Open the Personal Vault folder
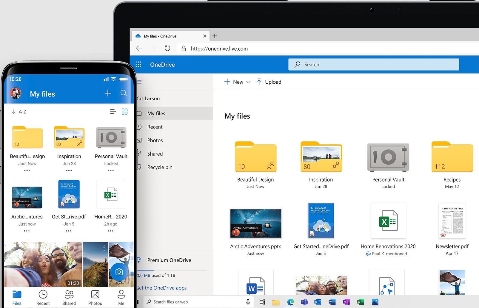 click(388, 158)
